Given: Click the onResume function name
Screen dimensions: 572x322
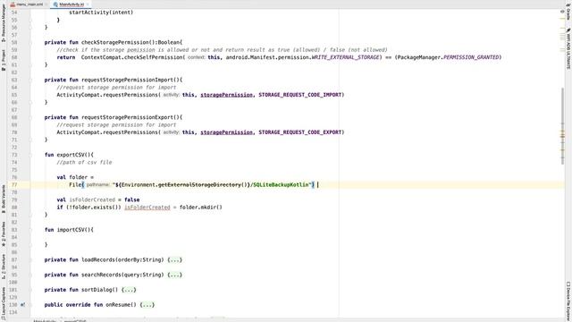Looking at the screenshot, I should tap(117, 305).
